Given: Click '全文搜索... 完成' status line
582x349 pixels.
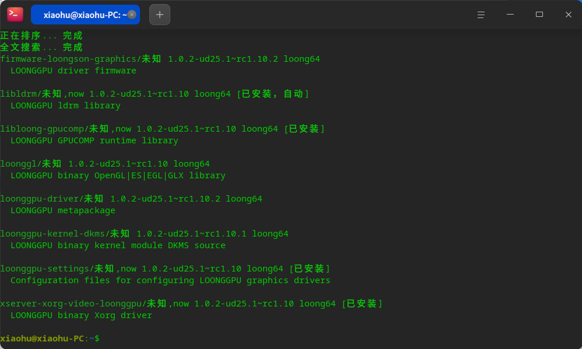Looking at the screenshot, I should (41, 47).
